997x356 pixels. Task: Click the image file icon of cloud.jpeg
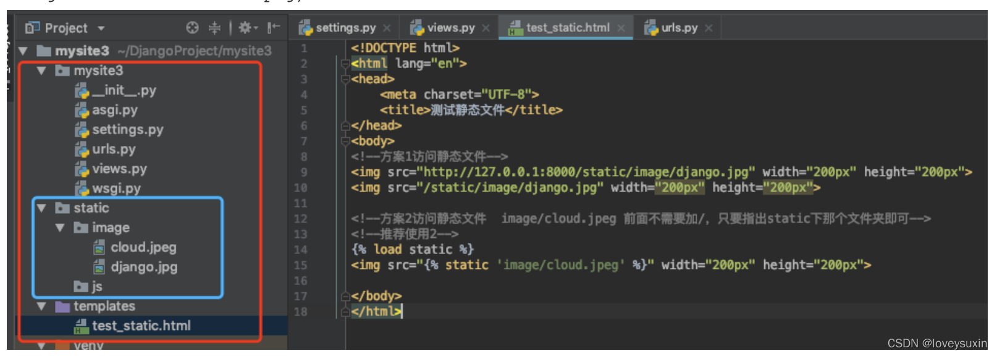99,248
